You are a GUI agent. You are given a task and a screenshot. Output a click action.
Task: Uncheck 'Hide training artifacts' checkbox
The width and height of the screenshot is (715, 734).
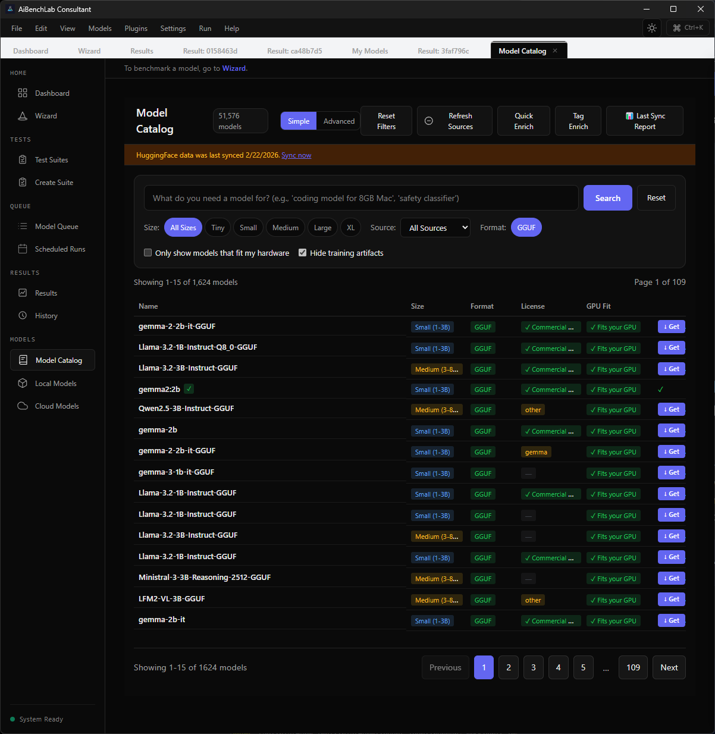[x=303, y=253]
